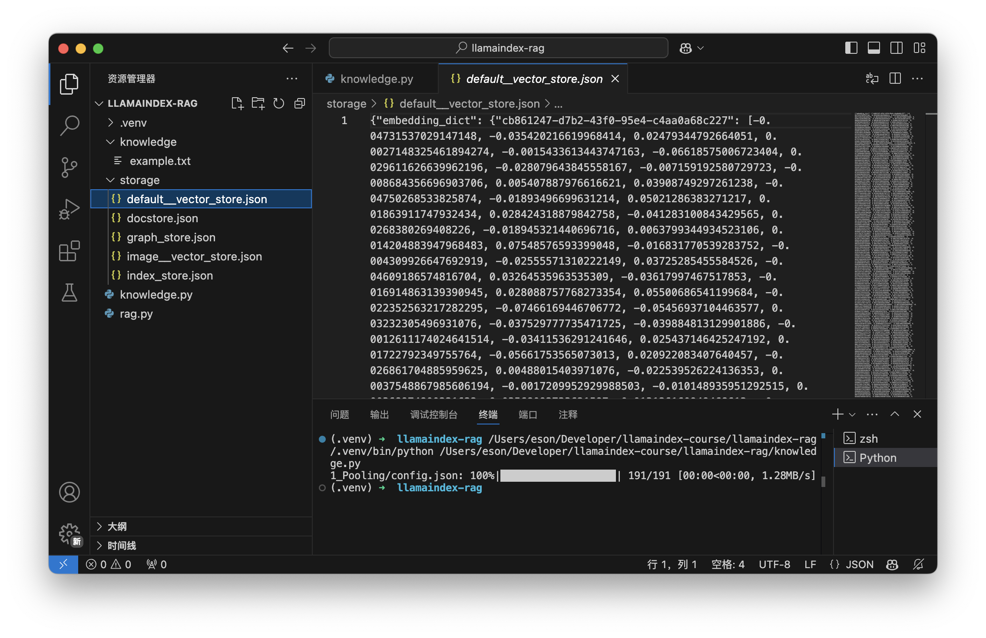Refresh the explorer file tree
Viewport: 986px width, 638px height.
pos(278,103)
